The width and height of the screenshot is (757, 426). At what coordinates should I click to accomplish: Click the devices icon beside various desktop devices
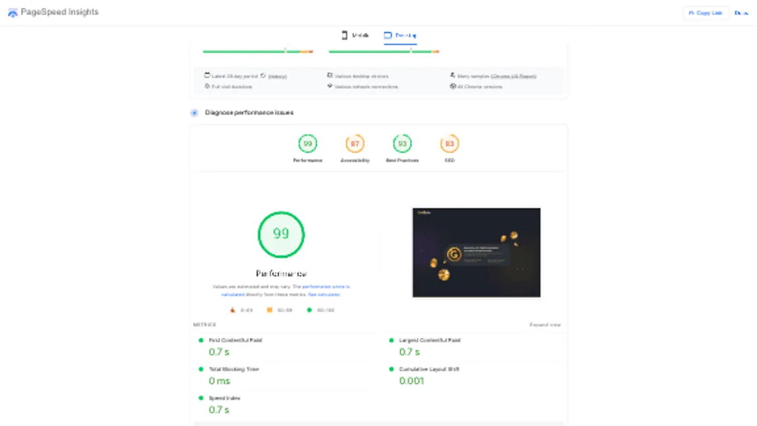[x=330, y=76]
